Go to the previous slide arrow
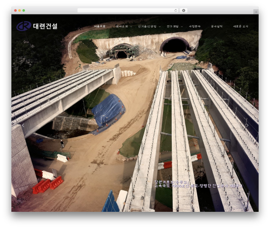The height and width of the screenshot is (228, 270). [23, 126]
